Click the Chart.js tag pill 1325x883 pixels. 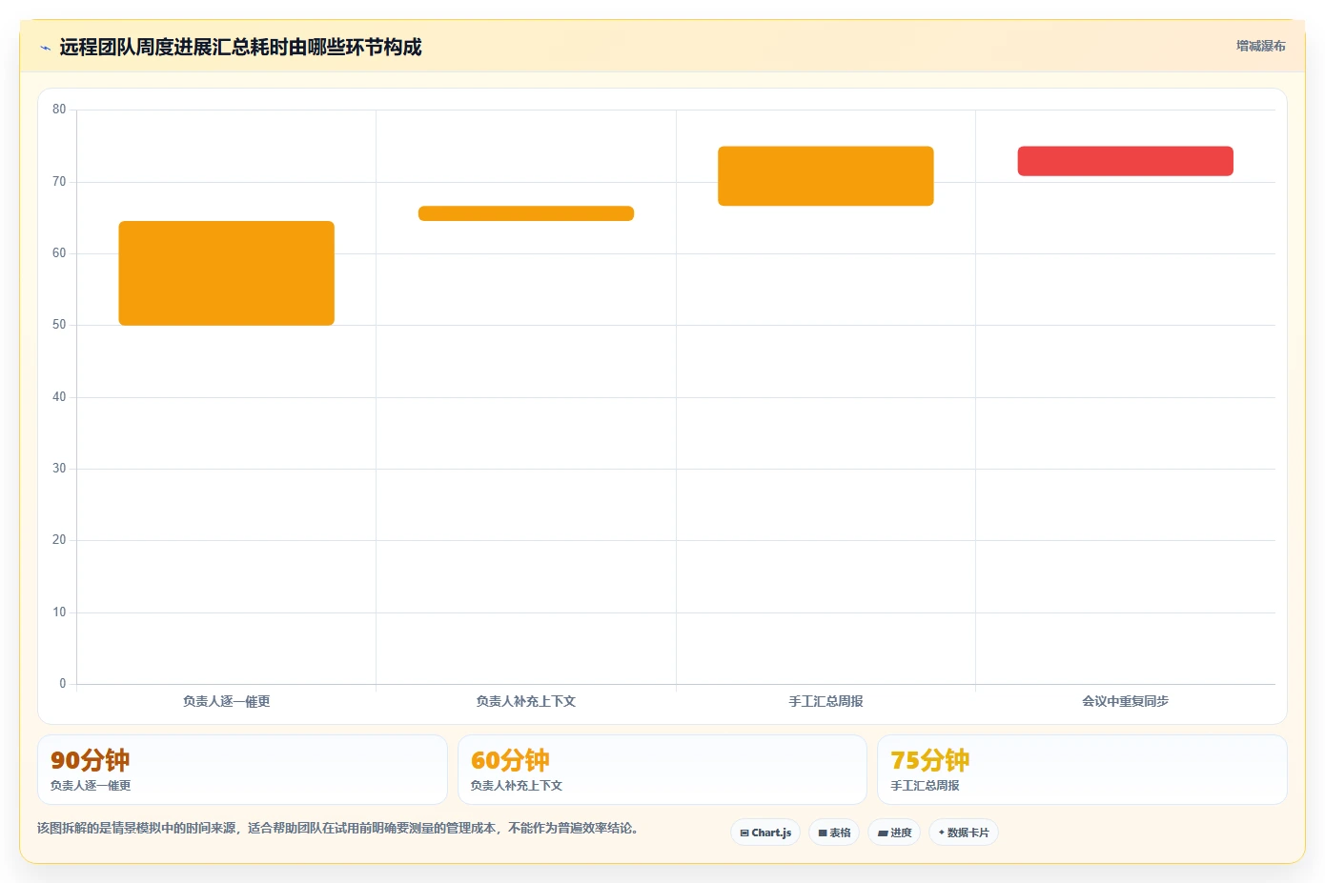pyautogui.click(x=765, y=833)
